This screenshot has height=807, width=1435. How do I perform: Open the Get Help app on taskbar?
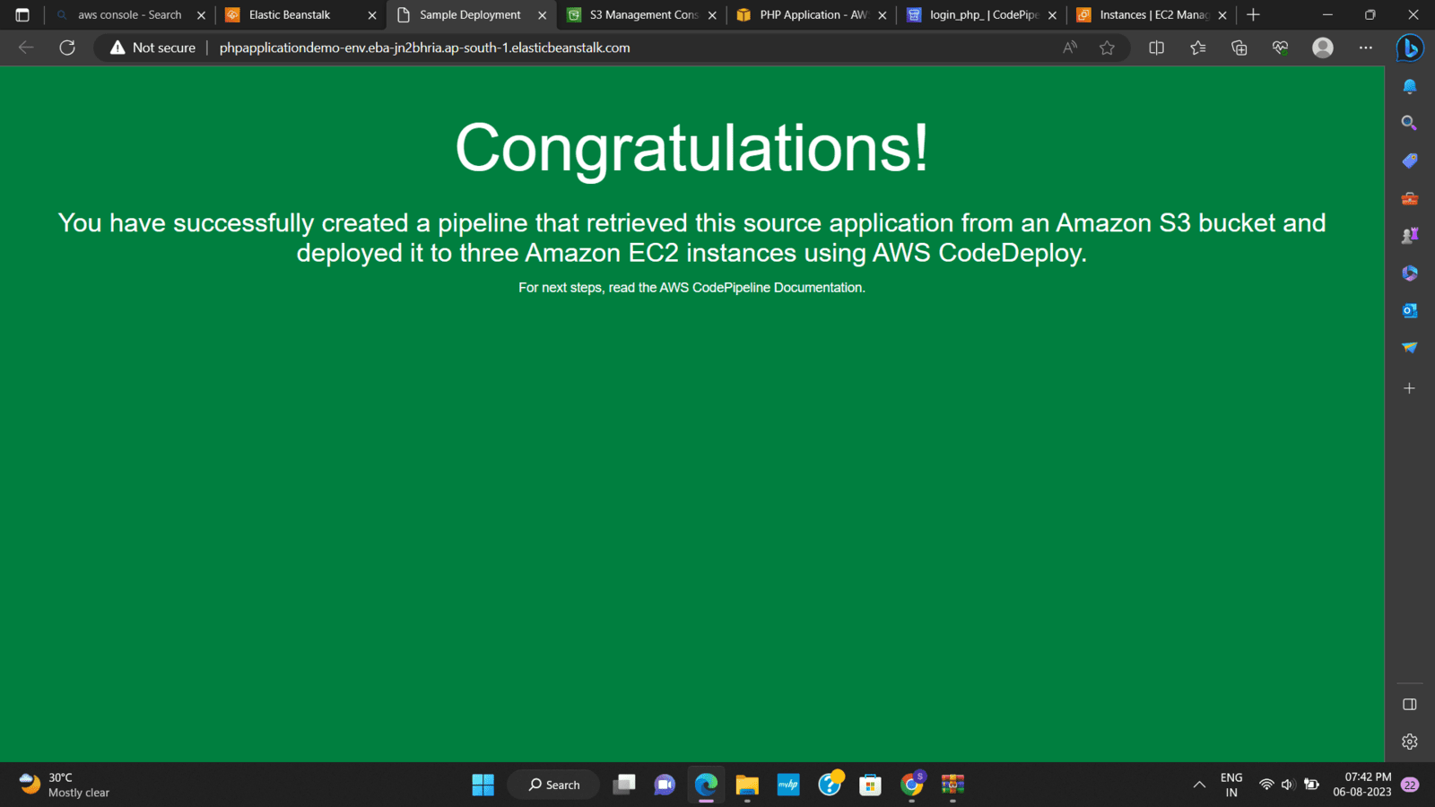tap(830, 785)
